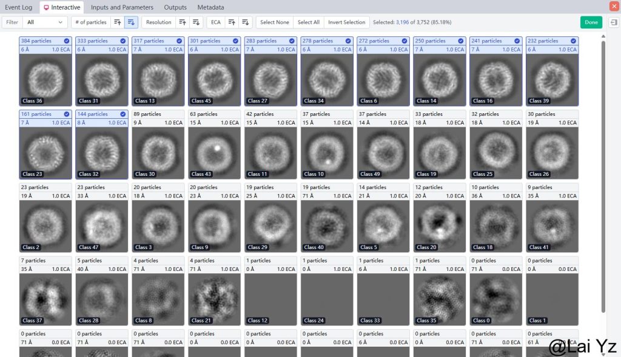Toggle the side panel icon next to Done

click(x=614, y=22)
